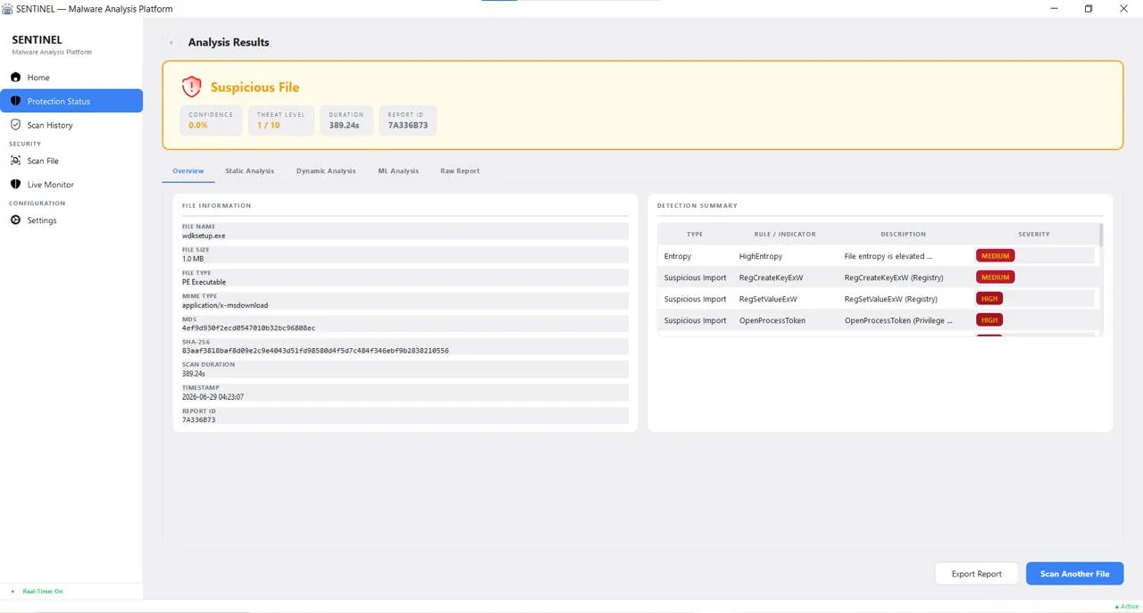Click the Scan History checkmark icon
The height and width of the screenshot is (613, 1143).
(x=15, y=125)
